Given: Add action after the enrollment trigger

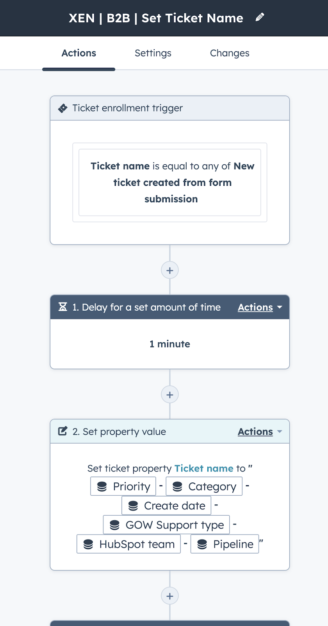Looking at the screenshot, I should tap(170, 270).
